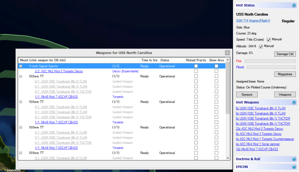Click the Unit Weapons panel header
The height and width of the screenshot is (172, 299).
tap(266, 102)
